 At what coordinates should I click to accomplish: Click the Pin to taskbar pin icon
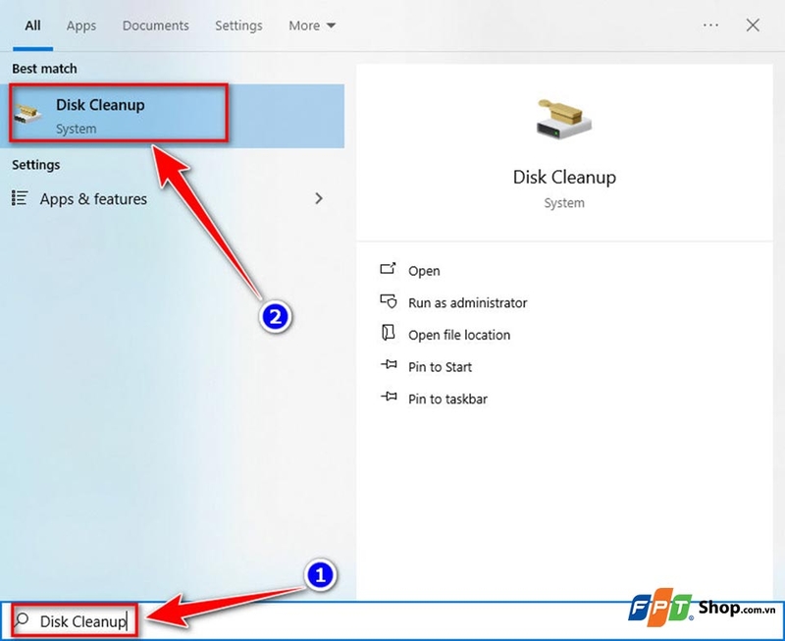(389, 397)
